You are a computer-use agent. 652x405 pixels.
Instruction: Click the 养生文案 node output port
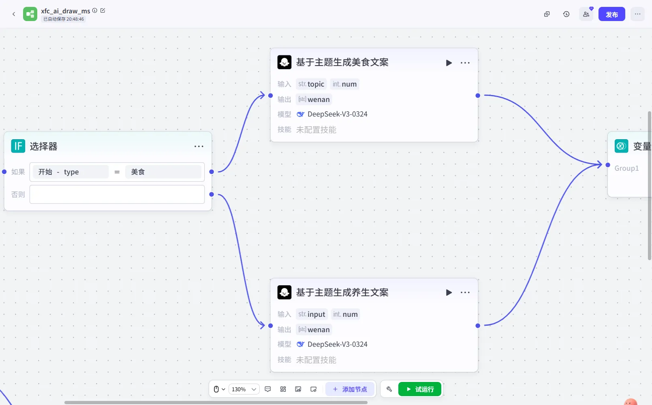478,326
